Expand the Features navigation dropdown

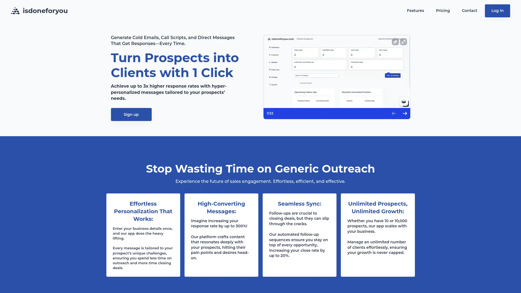pyautogui.click(x=415, y=11)
